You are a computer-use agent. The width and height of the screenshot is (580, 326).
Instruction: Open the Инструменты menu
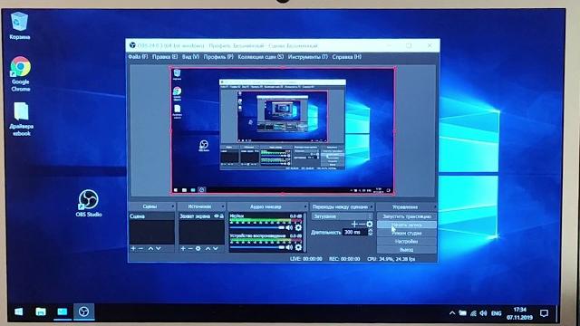pyautogui.click(x=308, y=57)
